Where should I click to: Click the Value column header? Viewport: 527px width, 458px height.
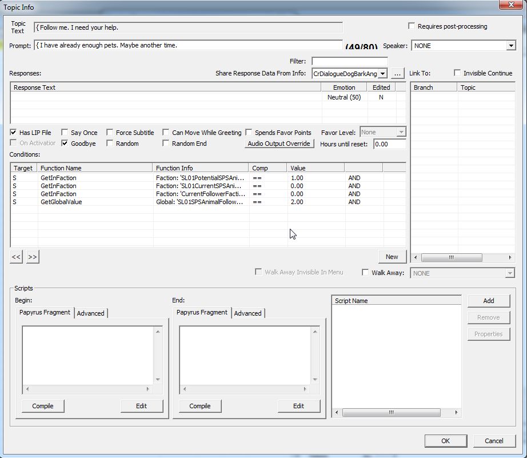[316, 168]
